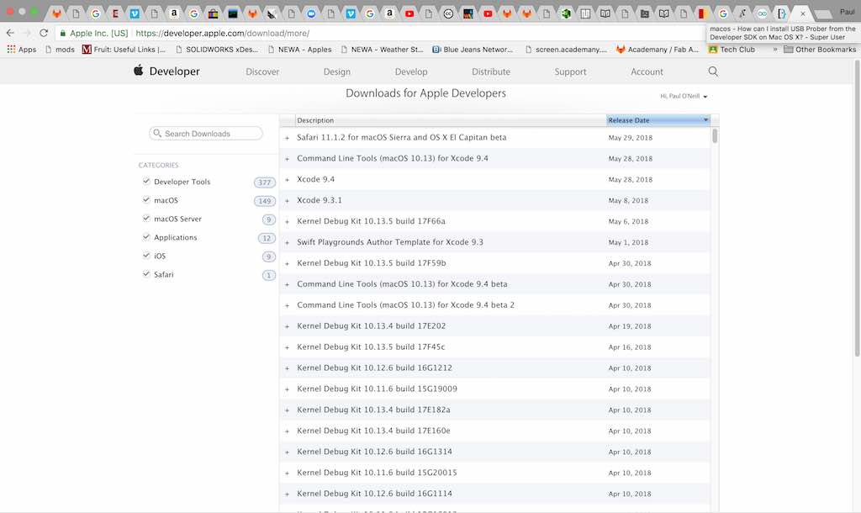Viewport: 861px width, 513px height.
Task: Open the Academany / Fab A... GitLab bookmark
Action: [x=658, y=49]
